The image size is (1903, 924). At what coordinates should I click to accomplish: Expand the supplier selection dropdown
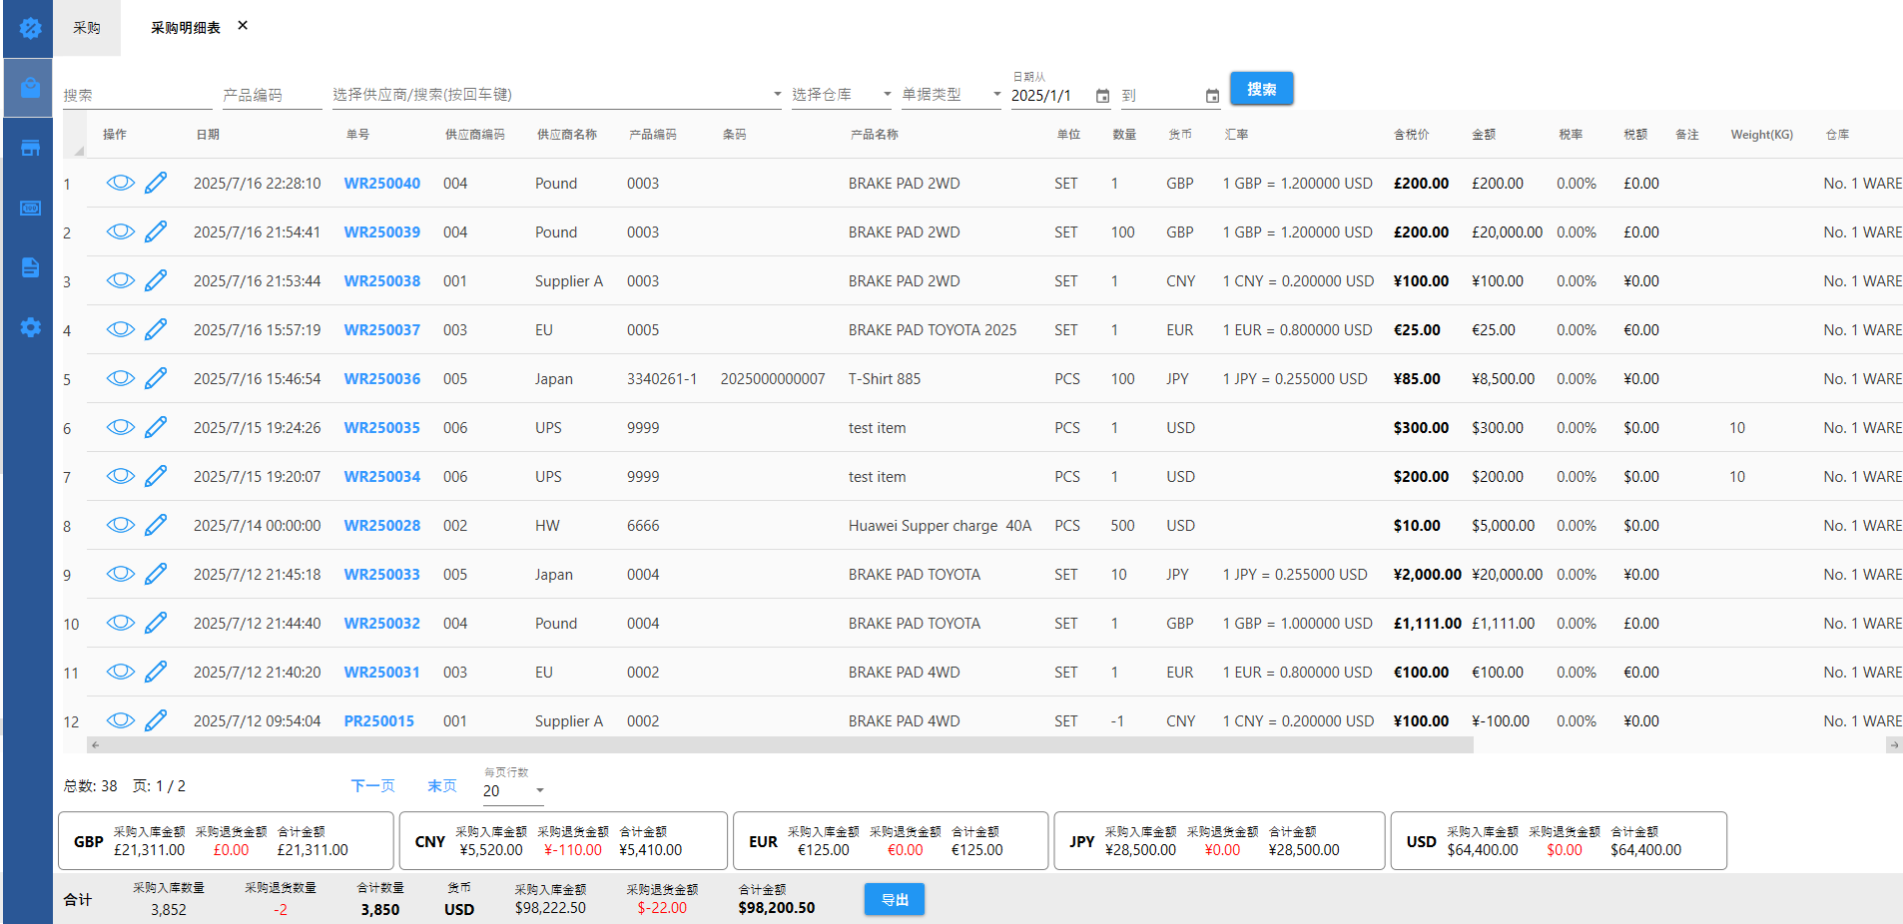pyautogui.click(x=777, y=95)
